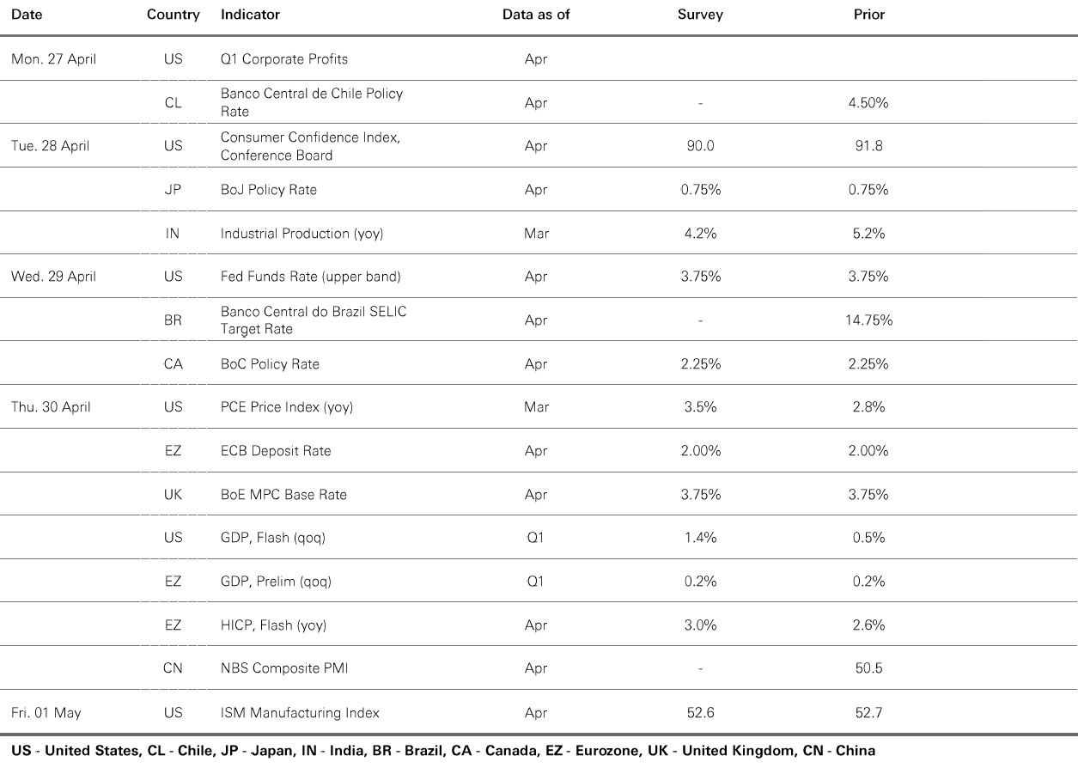Click the PCE Price Index (yoy) indicator
This screenshot has width=1078, height=768.
(x=287, y=407)
